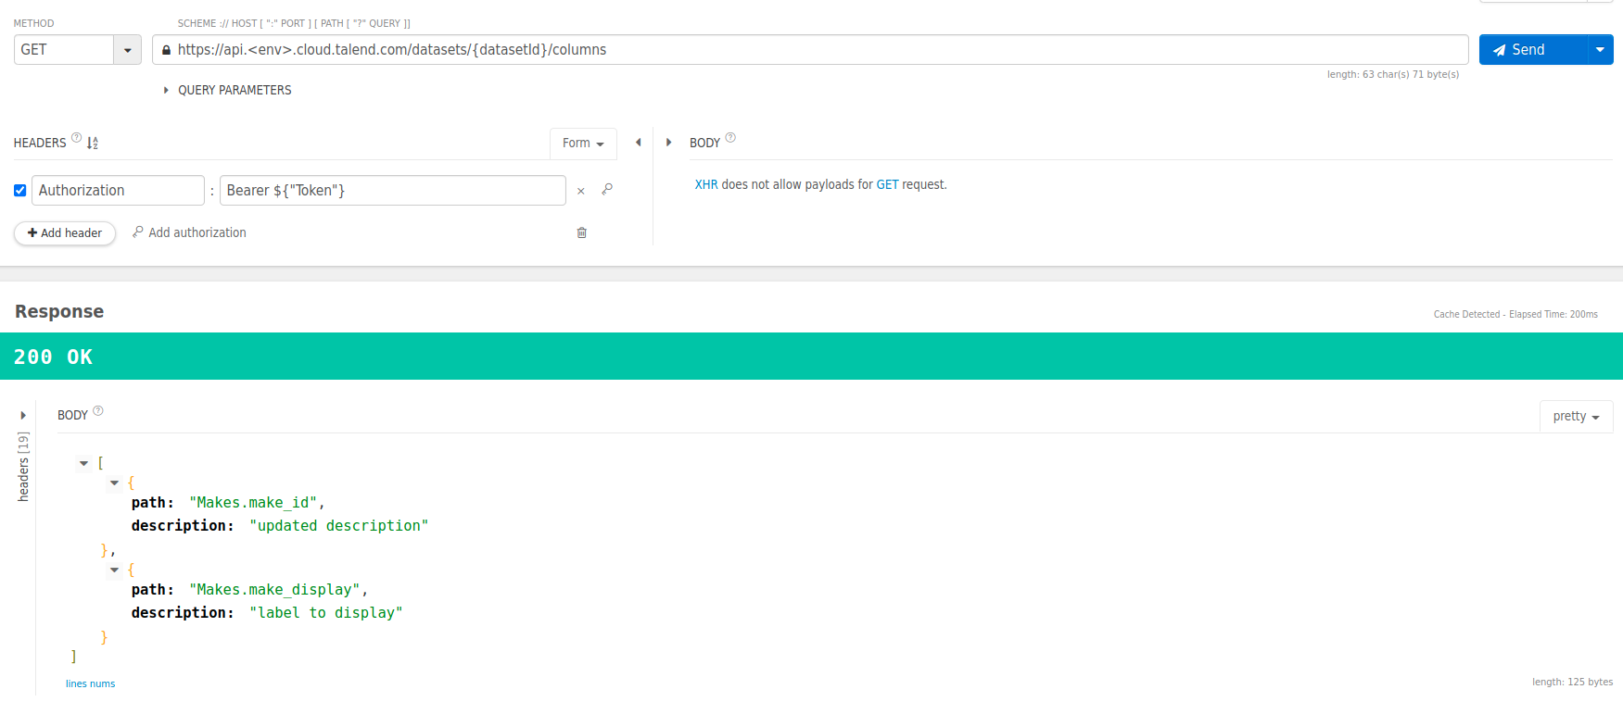The height and width of the screenshot is (702, 1623).
Task: Click the lock icon in URL field
Action: tap(166, 50)
